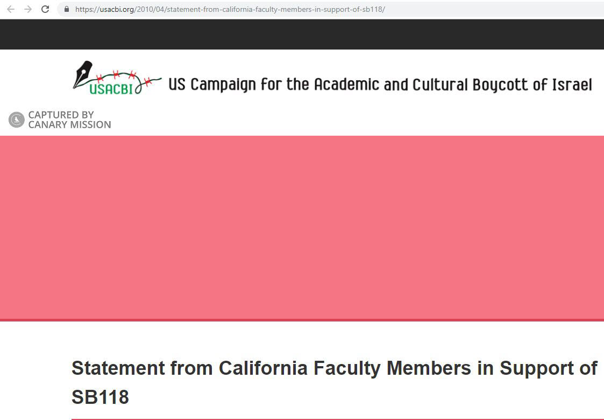Image resolution: width=604 pixels, height=420 pixels.
Task: Click the browser forward arrow
Action: [28, 9]
